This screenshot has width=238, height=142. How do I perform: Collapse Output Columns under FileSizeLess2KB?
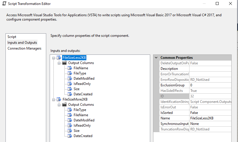click(59, 63)
